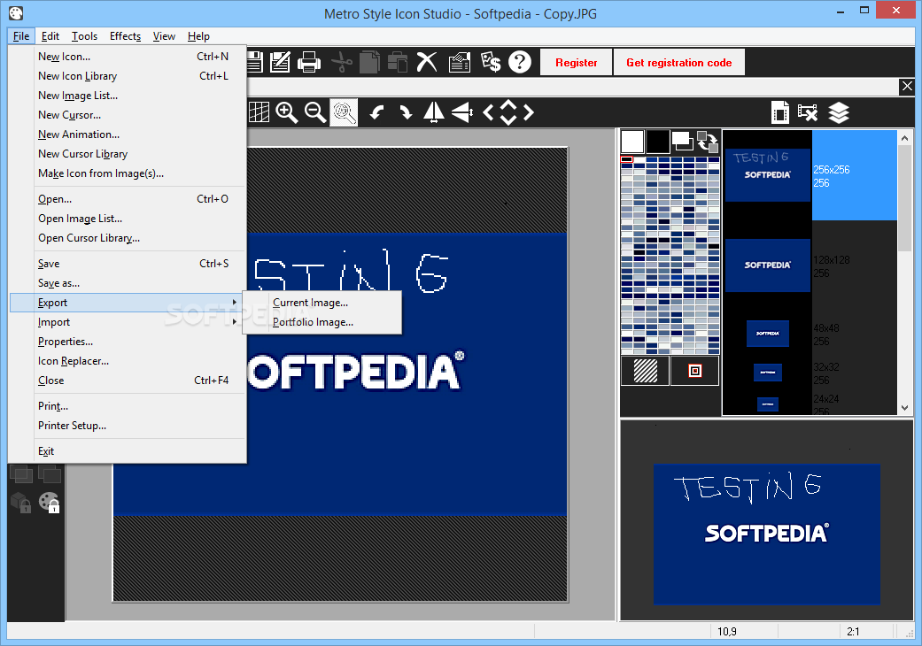This screenshot has width=922, height=646.
Task: Choose Current Image from Export submenu
Action: click(x=310, y=302)
